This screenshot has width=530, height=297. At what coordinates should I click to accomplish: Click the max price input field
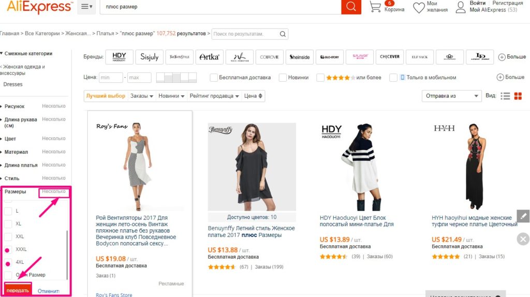click(x=139, y=78)
